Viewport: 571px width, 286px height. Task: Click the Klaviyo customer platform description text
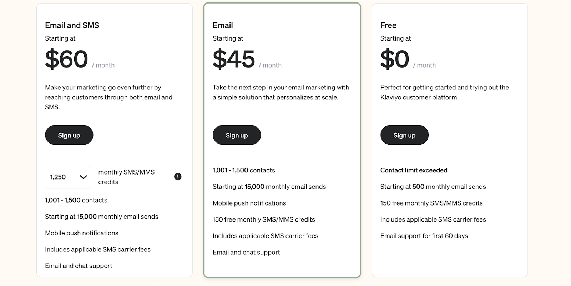tap(444, 92)
